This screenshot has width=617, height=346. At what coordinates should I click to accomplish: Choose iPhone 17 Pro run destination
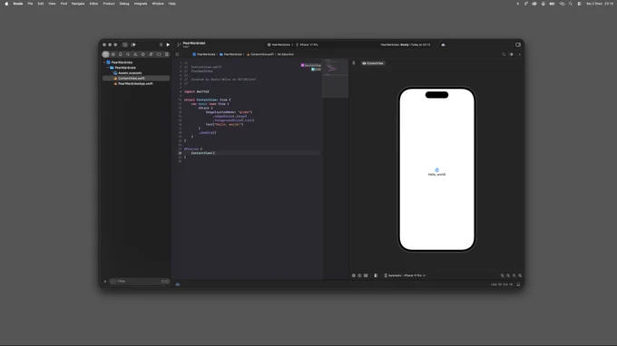coord(307,44)
